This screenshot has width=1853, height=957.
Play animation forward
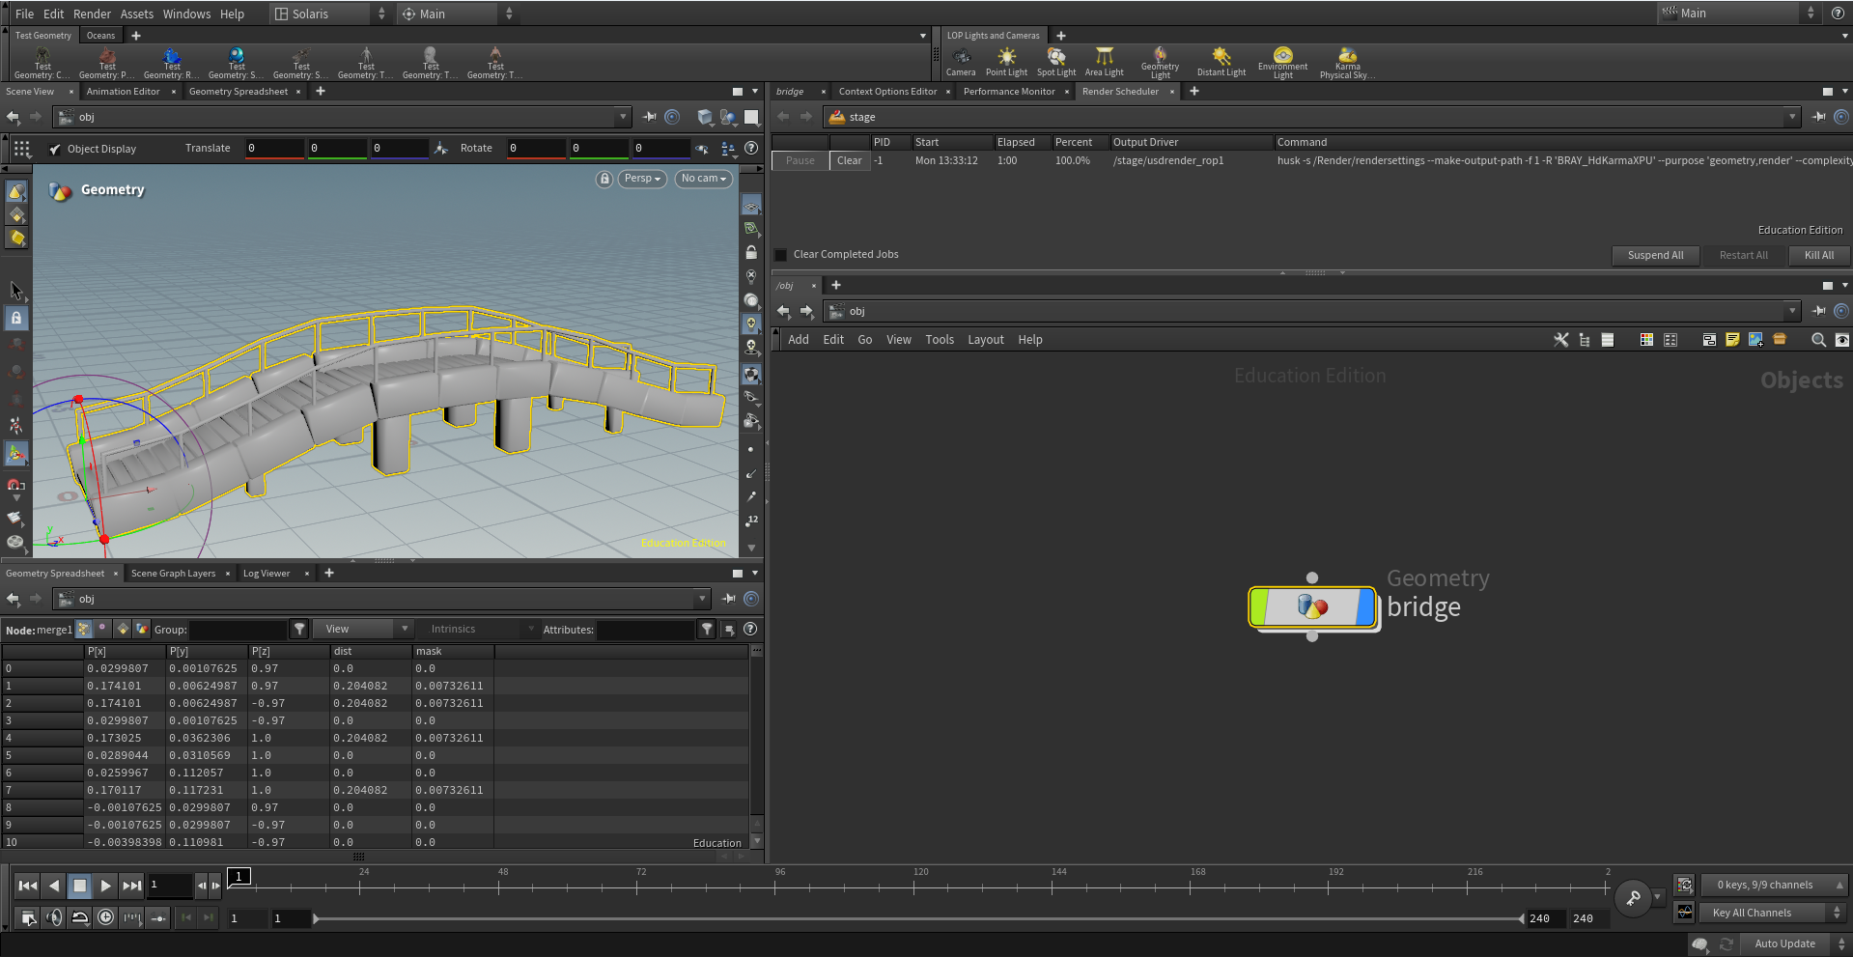pyautogui.click(x=106, y=886)
